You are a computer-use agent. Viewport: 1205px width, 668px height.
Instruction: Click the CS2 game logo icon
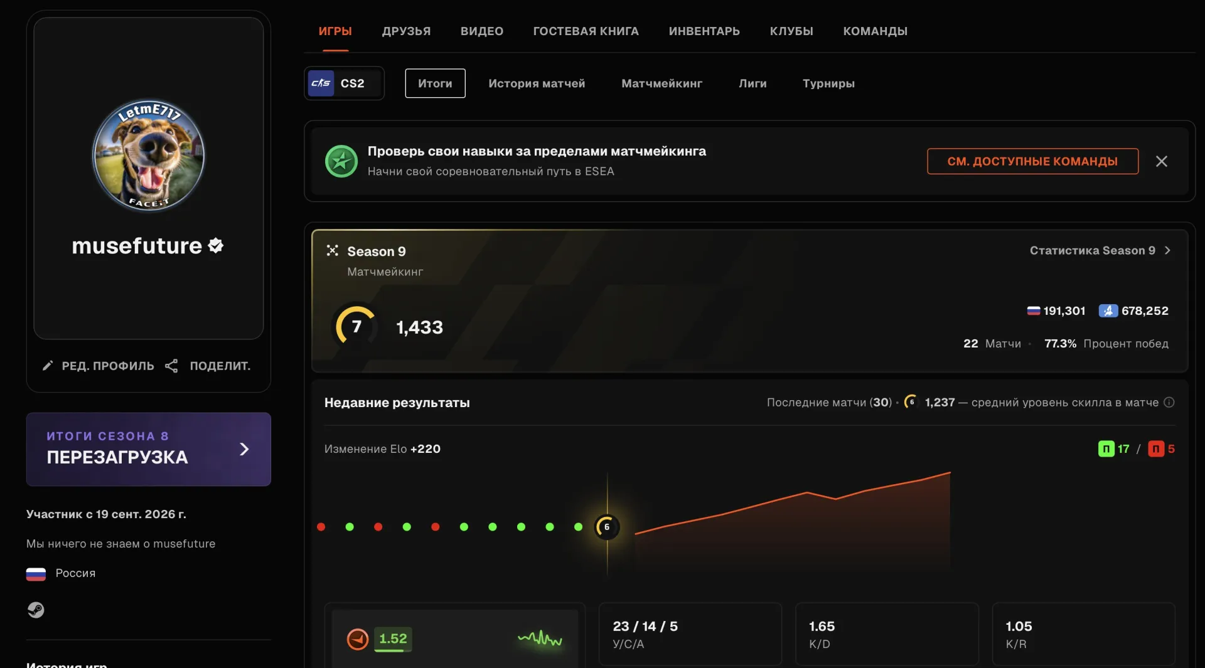pyautogui.click(x=321, y=83)
